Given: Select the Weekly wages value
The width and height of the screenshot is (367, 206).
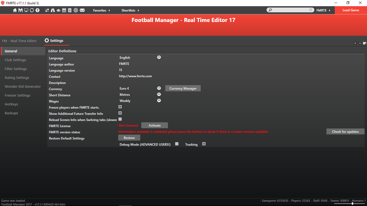Looking at the screenshot, I should tap(125, 101).
